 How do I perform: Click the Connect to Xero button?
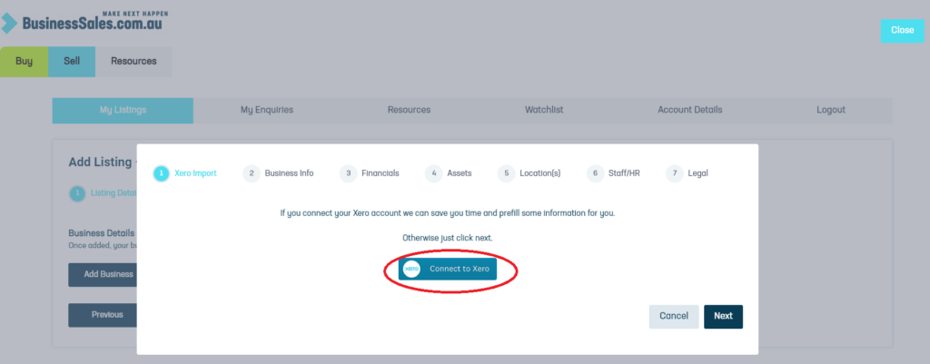pyautogui.click(x=447, y=269)
